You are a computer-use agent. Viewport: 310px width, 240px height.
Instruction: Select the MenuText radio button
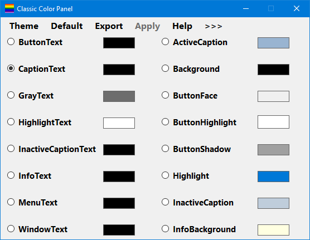(x=11, y=202)
